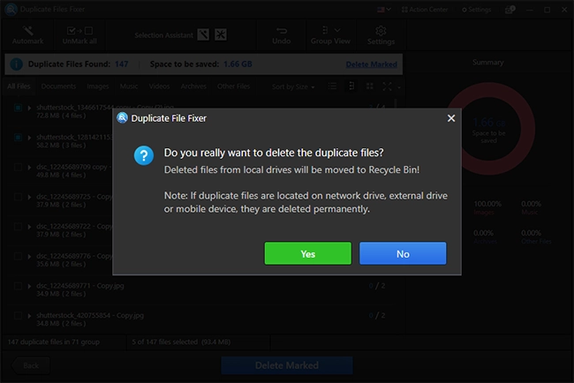Click the 100.00% Images summary value
Image resolution: width=574 pixels, height=383 pixels.
[x=487, y=204]
